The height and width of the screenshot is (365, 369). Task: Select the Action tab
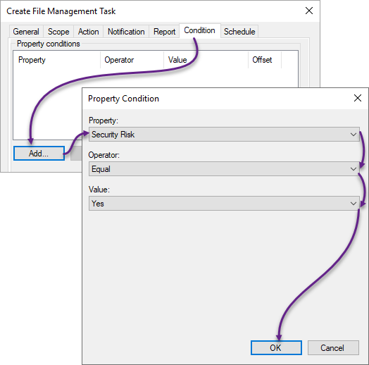[x=89, y=32]
